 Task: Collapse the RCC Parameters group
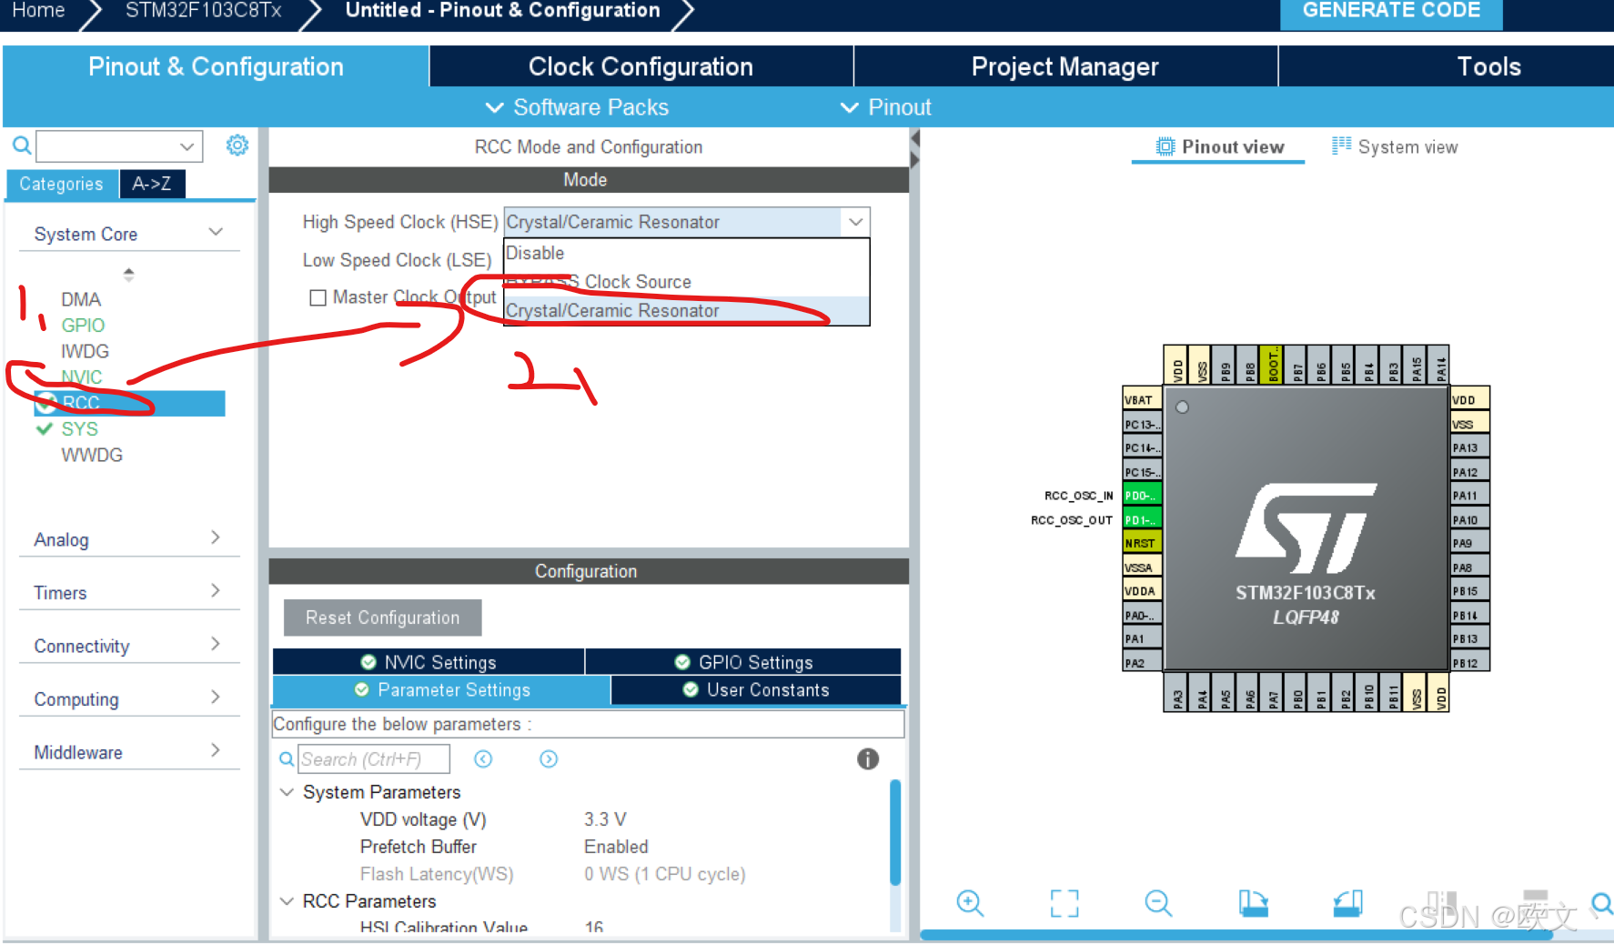[287, 901]
